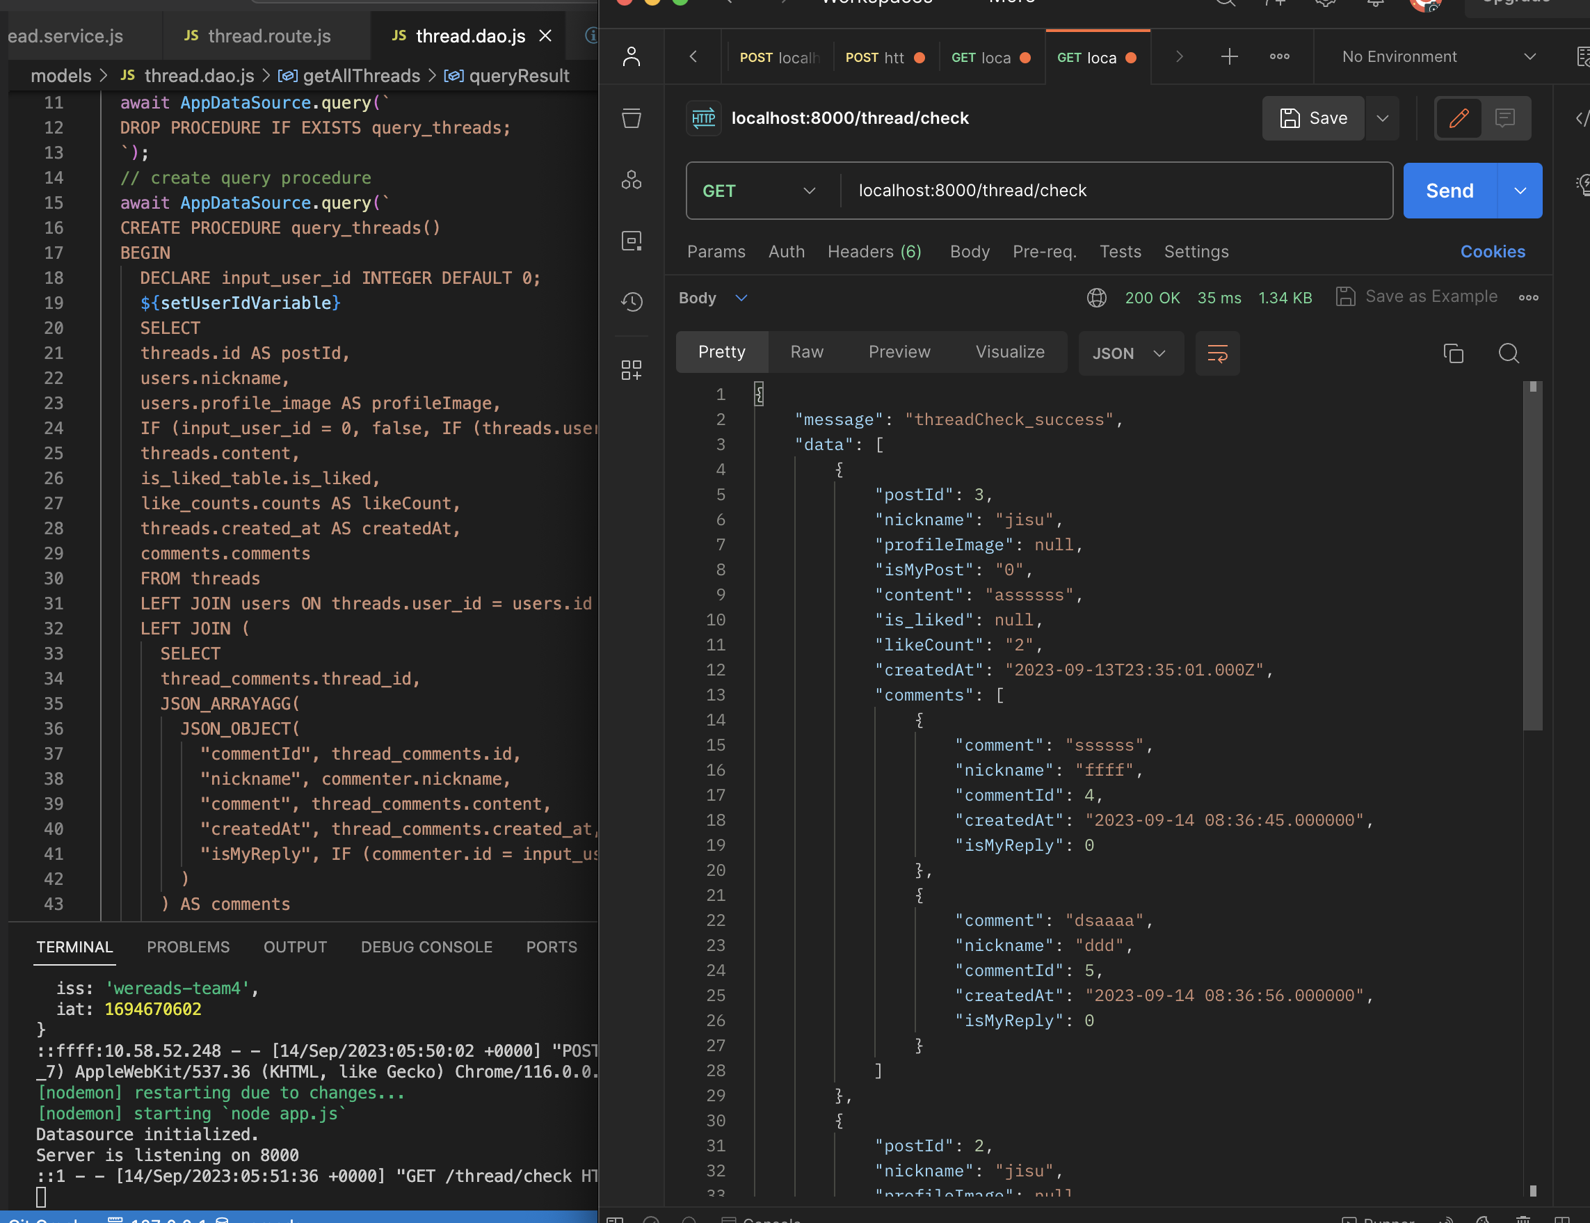Open the Tests request tab
Image resolution: width=1590 pixels, height=1223 pixels.
(x=1119, y=252)
